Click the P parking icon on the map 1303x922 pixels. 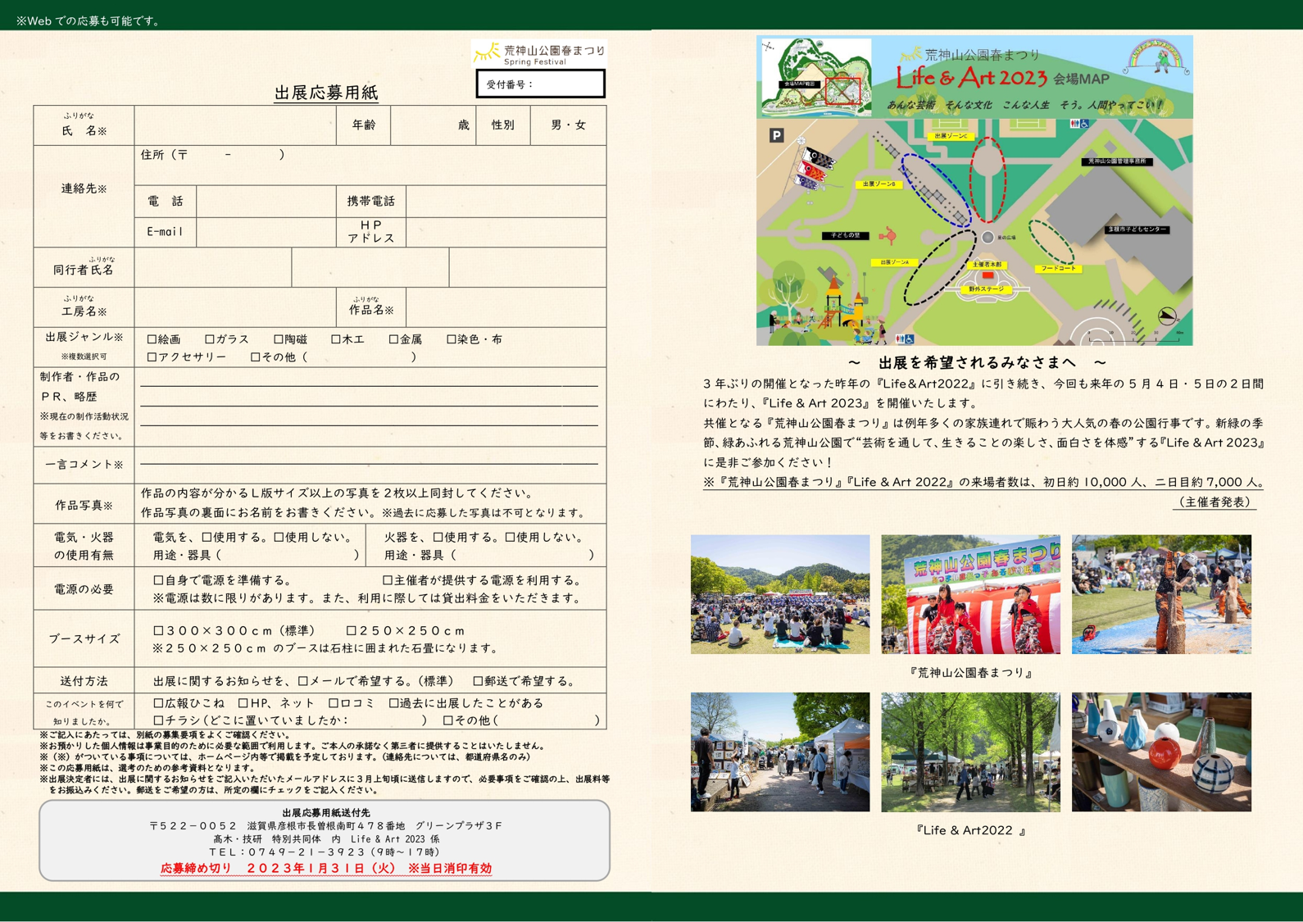777,136
